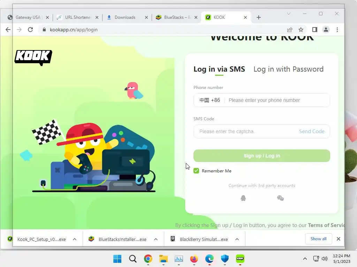Viewport: 357px width, 267px height.
Task: Go back to the previous page
Action: 8,30
